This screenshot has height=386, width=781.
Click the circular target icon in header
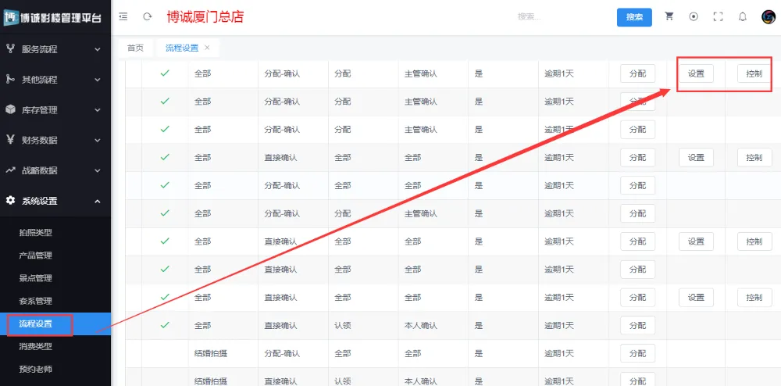(x=694, y=16)
